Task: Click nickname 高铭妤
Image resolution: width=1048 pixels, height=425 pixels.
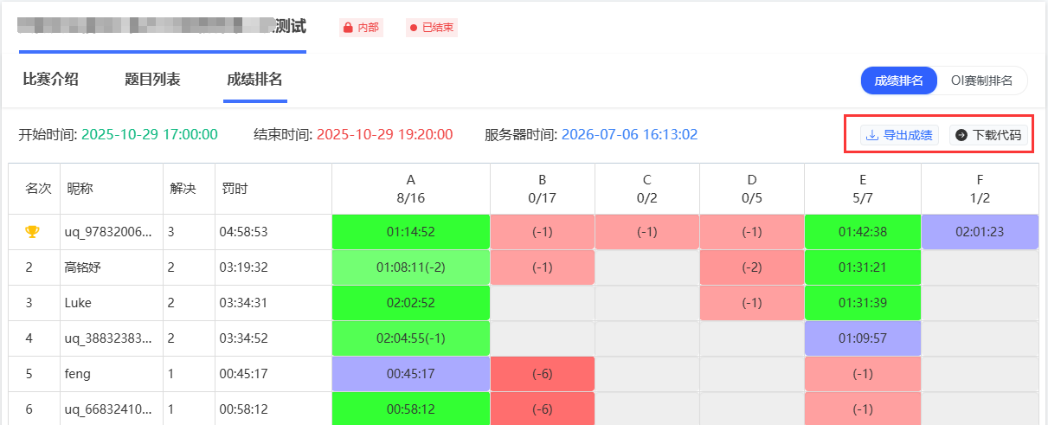Action: click(x=83, y=267)
